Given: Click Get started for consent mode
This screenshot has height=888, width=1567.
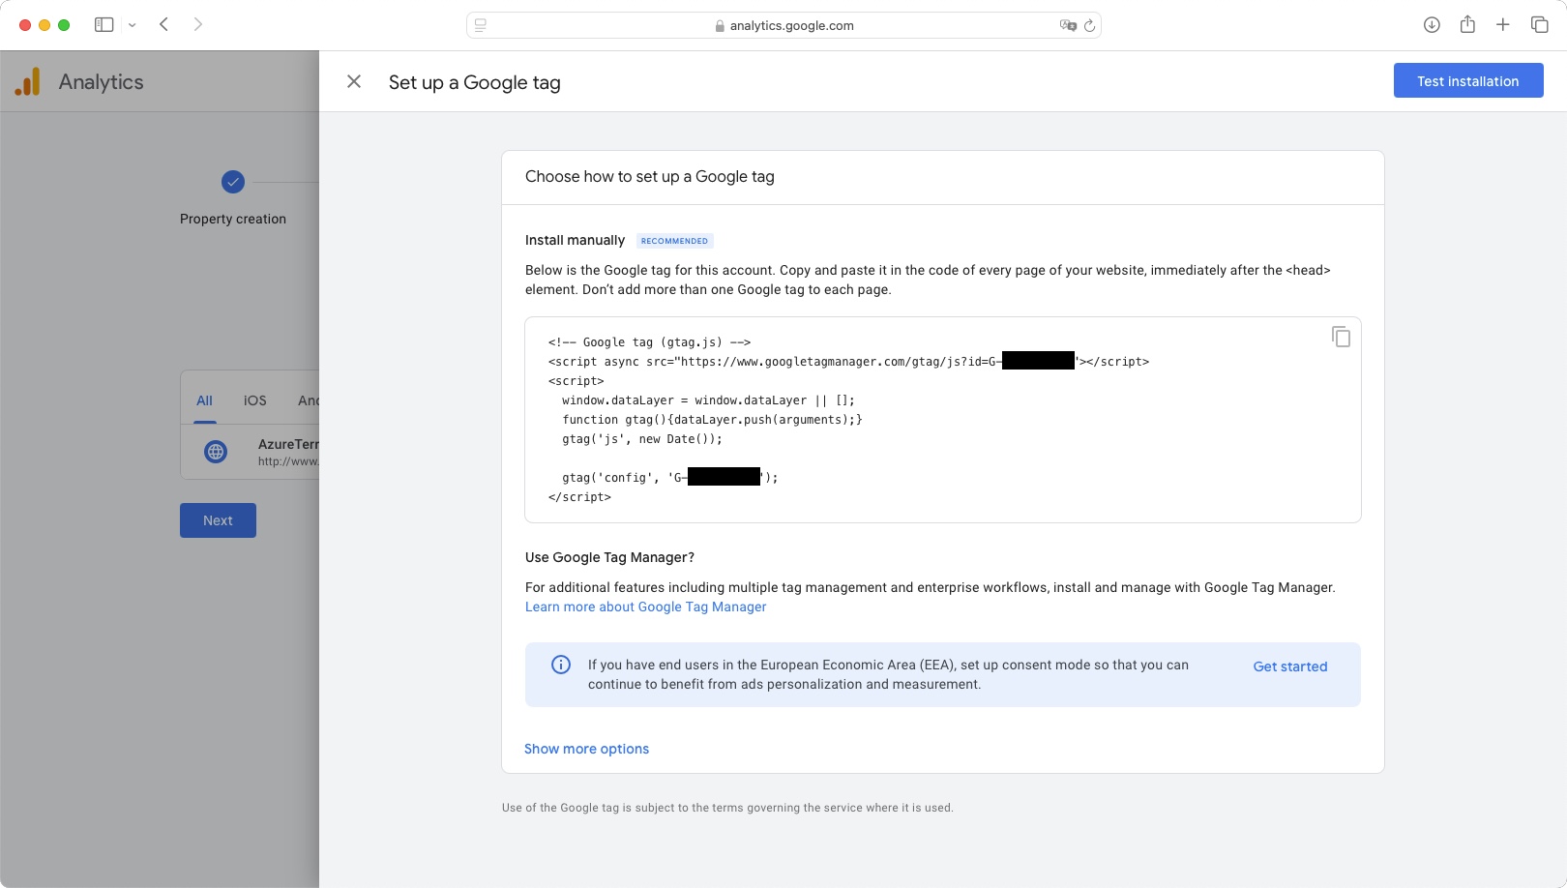Looking at the screenshot, I should pyautogui.click(x=1290, y=666).
